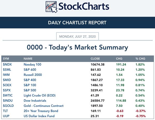This screenshot has height=120, width=155.
Task: Click the Daily ChartList Report banner
Action: 78,22
